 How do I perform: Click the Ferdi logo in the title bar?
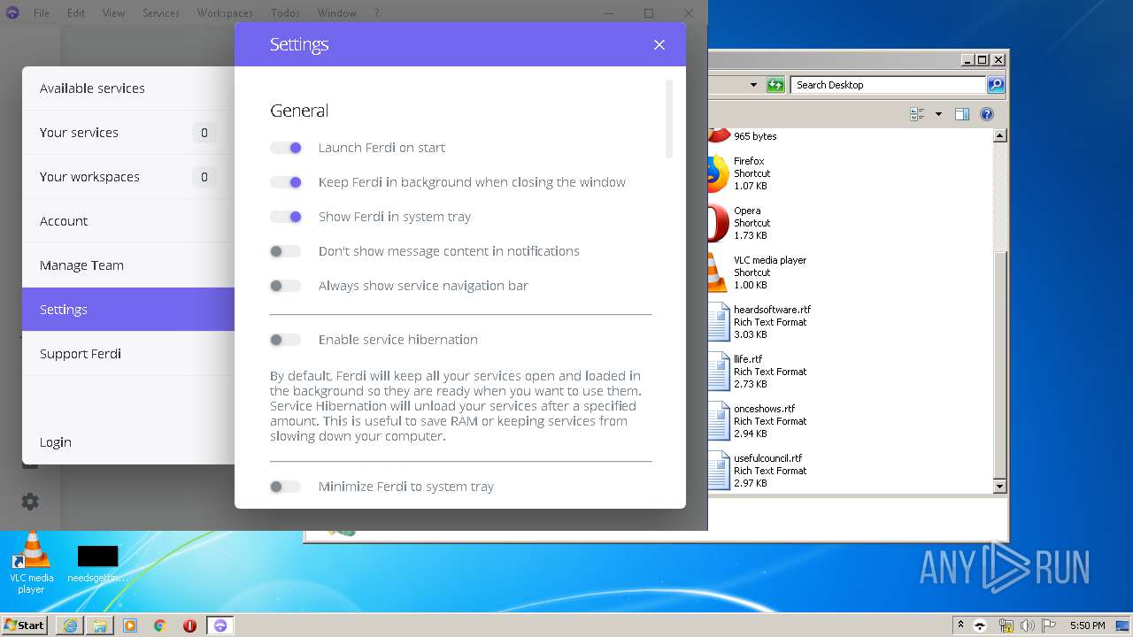[12, 12]
